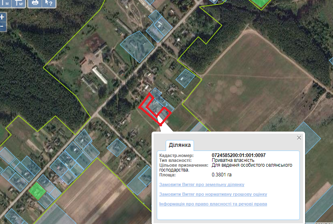The image size is (333, 224).
Task: Select the green parcel near bottom-left road
Action: 37,191
